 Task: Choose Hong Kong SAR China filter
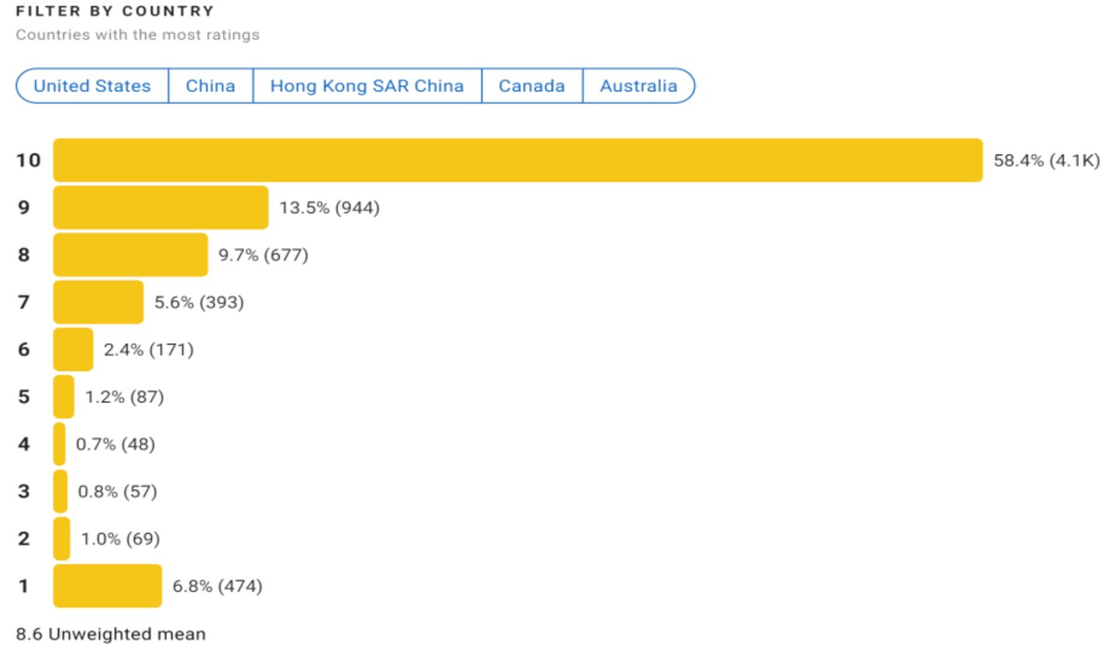pyautogui.click(x=367, y=86)
